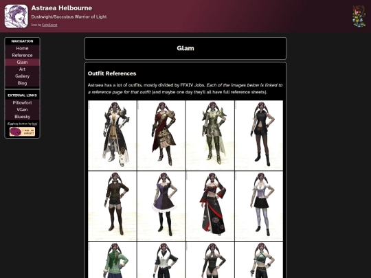Click the Astraea portrait icon in header

point(16,16)
